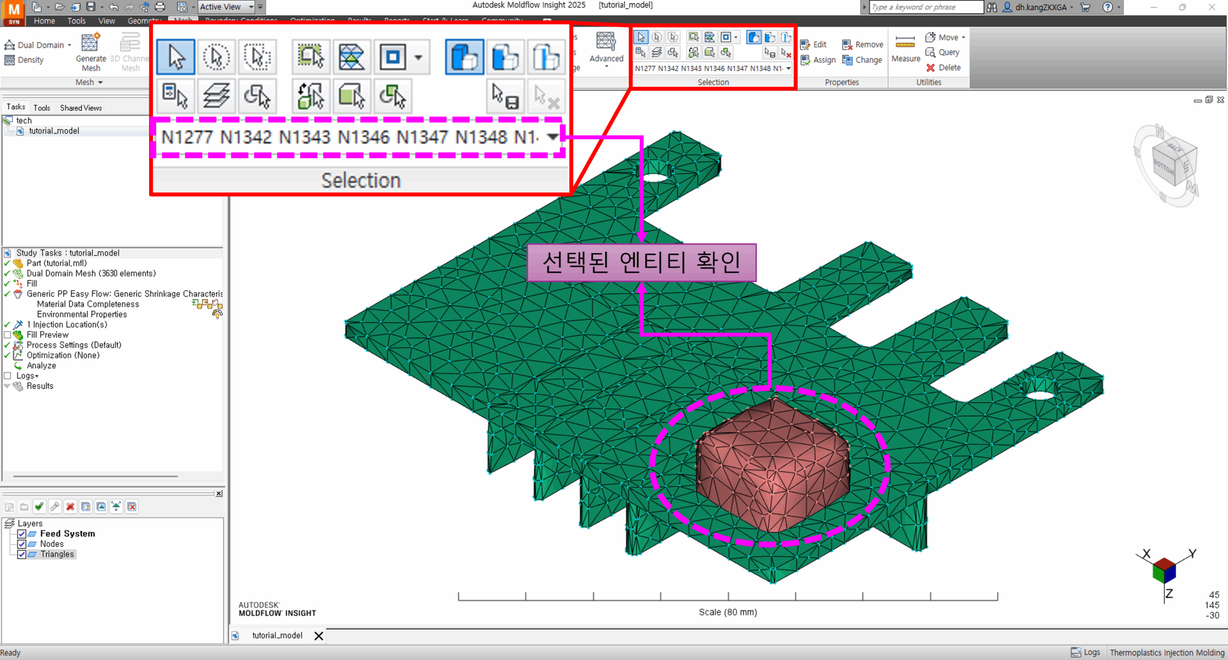
Task: Click the Query button in Utilities
Action: coord(943,52)
